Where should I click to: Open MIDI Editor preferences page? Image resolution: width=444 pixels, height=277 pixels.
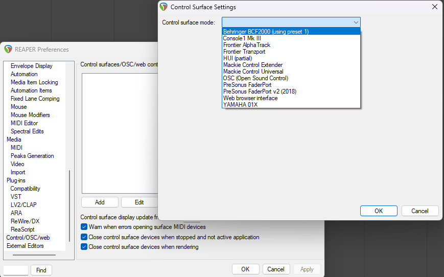point(25,123)
